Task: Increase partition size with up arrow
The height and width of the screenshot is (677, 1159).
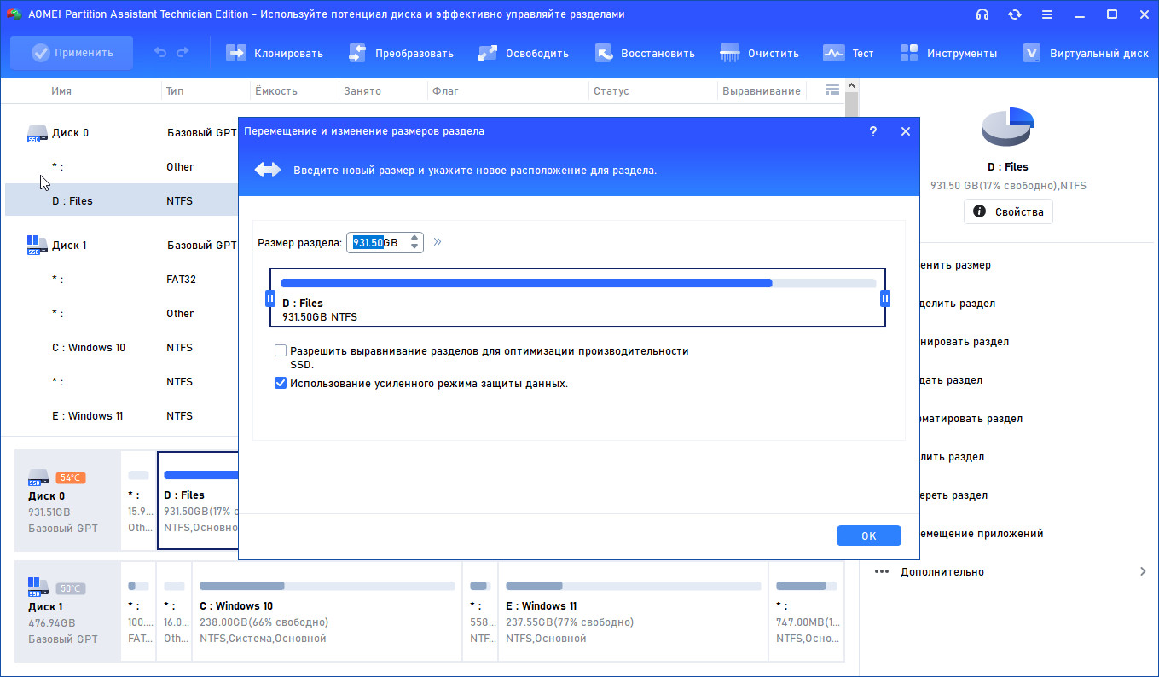Action: coord(414,238)
